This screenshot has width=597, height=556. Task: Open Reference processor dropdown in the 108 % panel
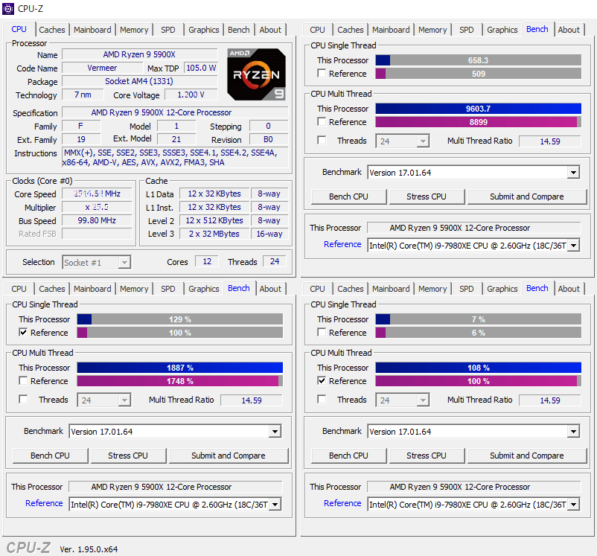(473, 504)
